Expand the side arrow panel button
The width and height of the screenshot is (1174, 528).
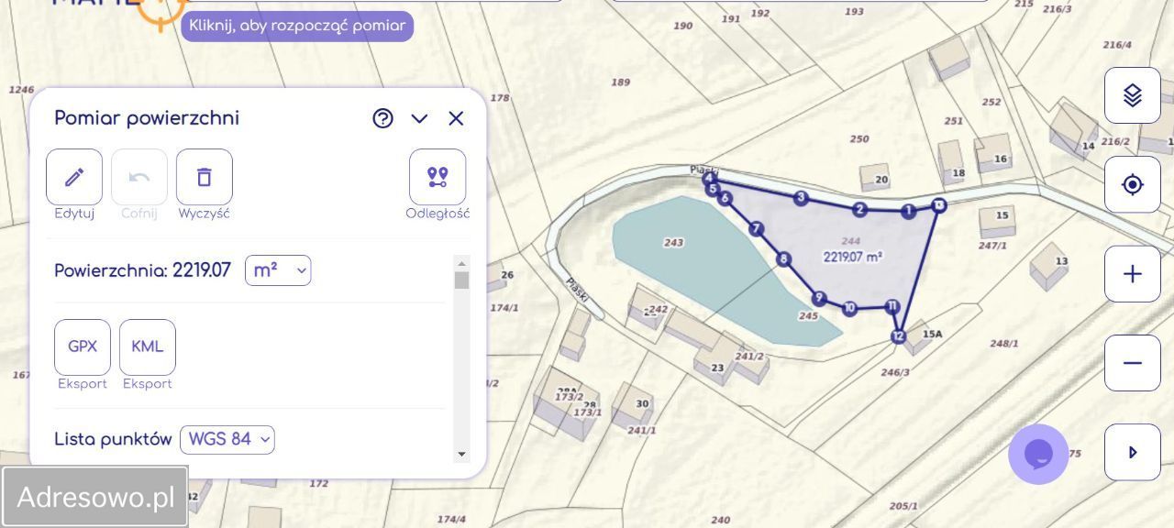[x=1133, y=452]
